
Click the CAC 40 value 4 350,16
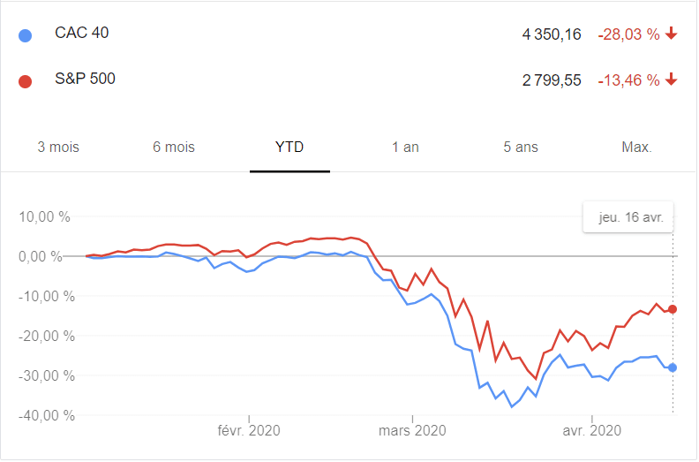click(x=552, y=35)
